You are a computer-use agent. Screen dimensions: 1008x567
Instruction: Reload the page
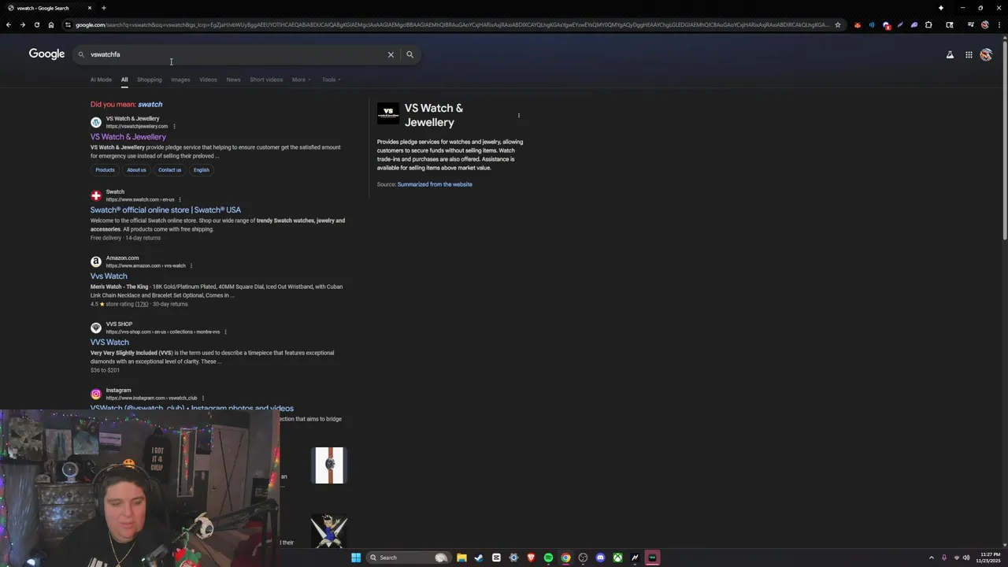click(x=36, y=25)
